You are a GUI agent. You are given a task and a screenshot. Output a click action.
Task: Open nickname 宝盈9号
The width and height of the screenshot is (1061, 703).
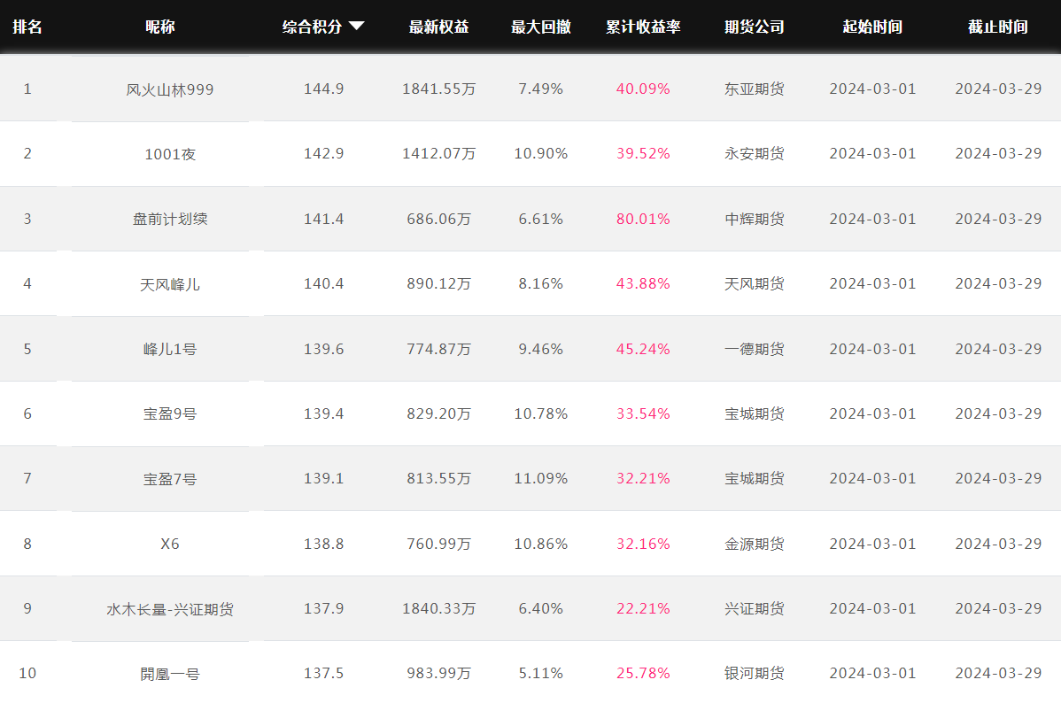tap(170, 413)
